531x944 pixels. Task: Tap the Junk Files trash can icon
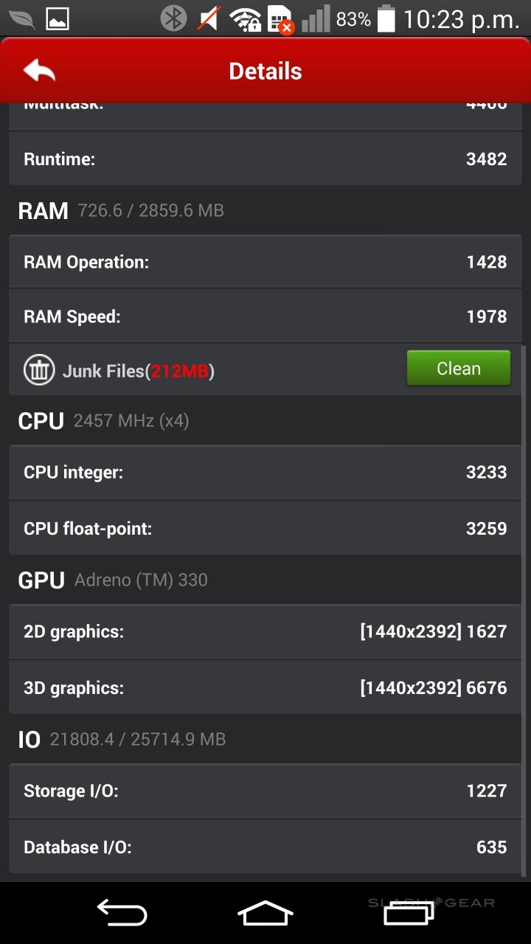coord(39,369)
